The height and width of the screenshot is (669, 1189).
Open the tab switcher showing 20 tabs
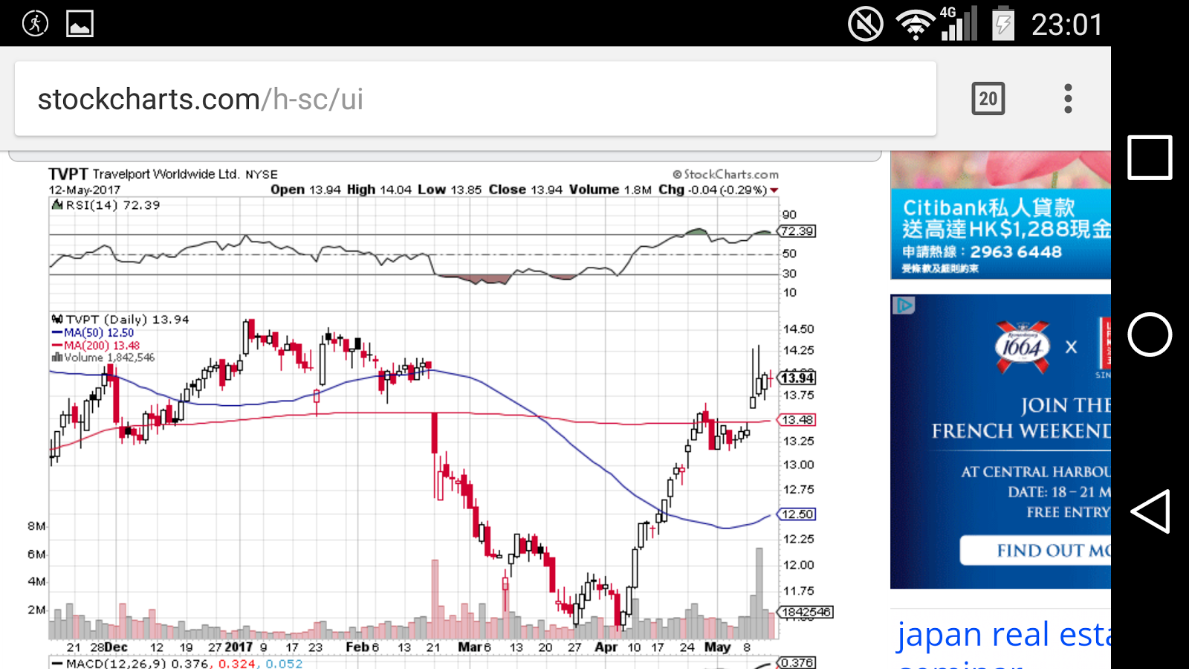pos(988,99)
